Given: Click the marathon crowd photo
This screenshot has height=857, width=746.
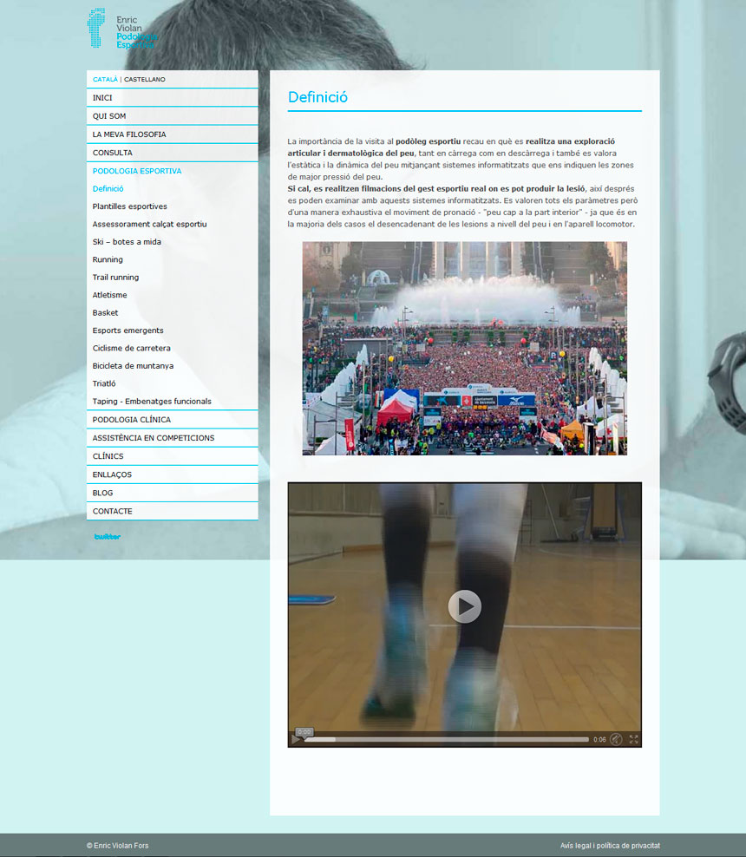Looking at the screenshot, I should pos(464,348).
